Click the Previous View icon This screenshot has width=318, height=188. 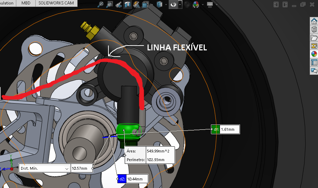[118, 4]
